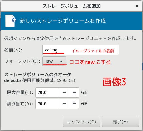
Task: Increase 最大容量 with the plus button
Action: [x=74, y=92]
